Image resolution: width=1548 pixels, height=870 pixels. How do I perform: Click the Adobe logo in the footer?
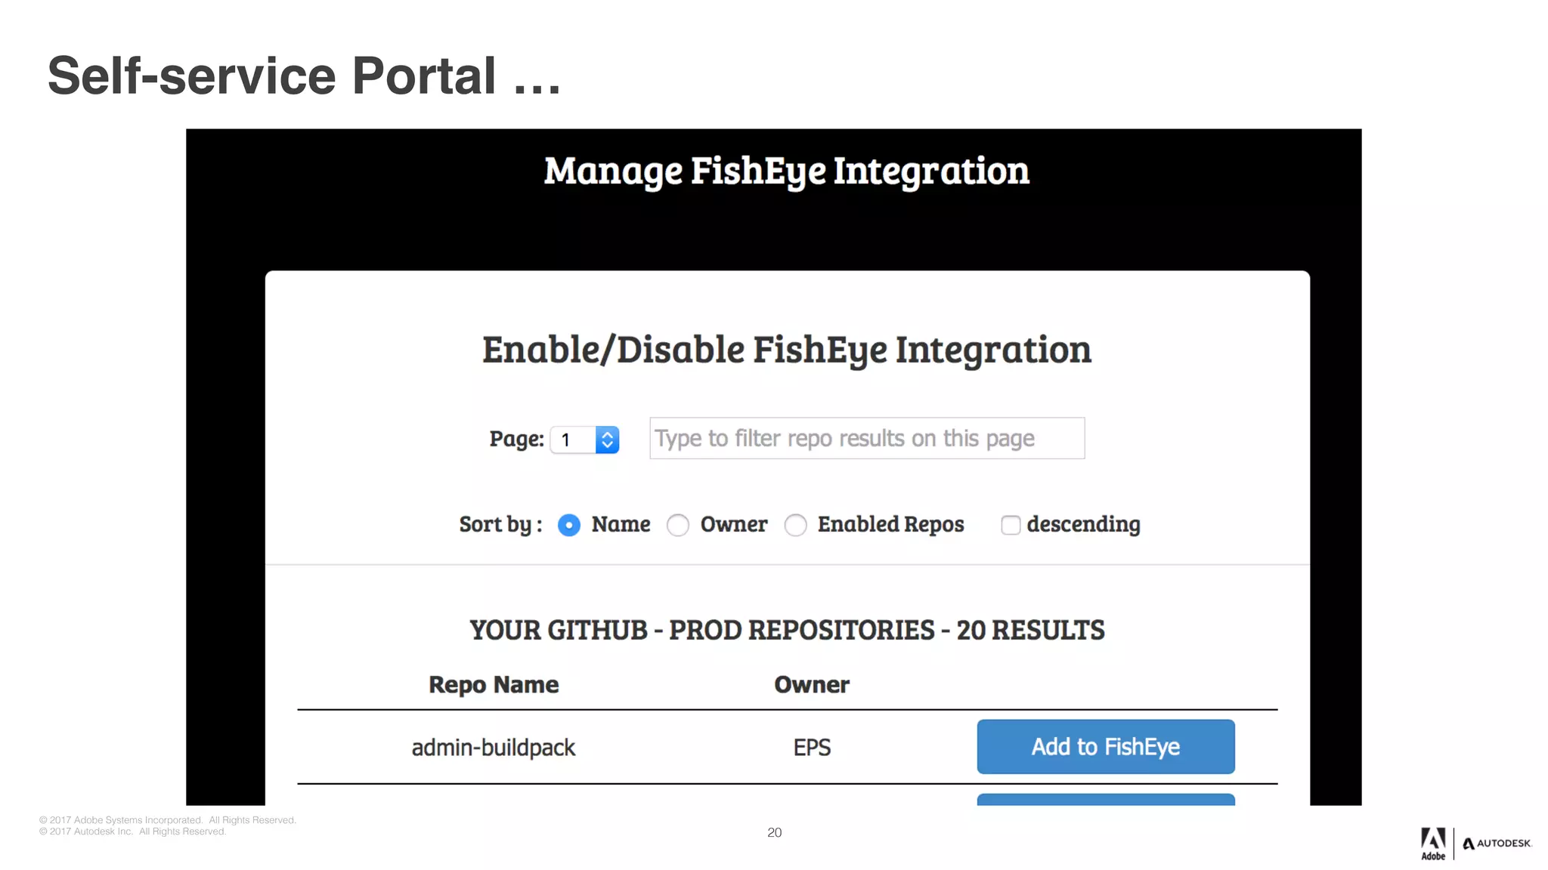(1432, 843)
